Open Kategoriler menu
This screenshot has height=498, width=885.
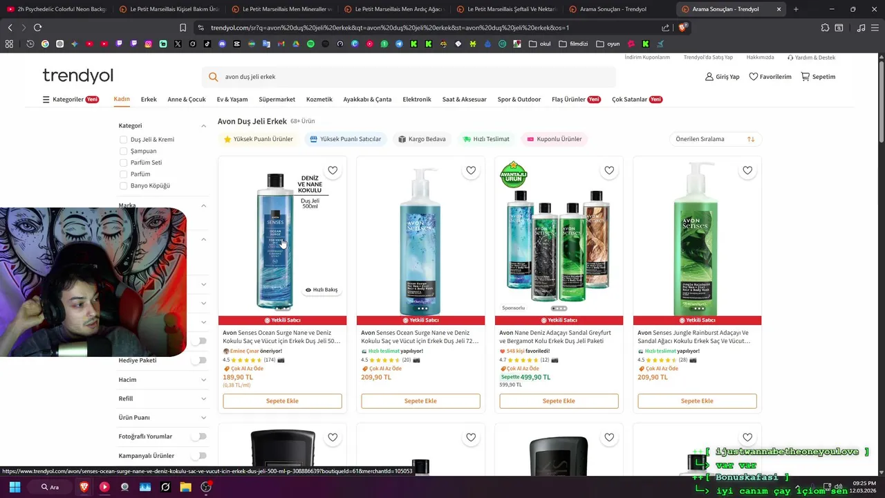tap(71, 100)
